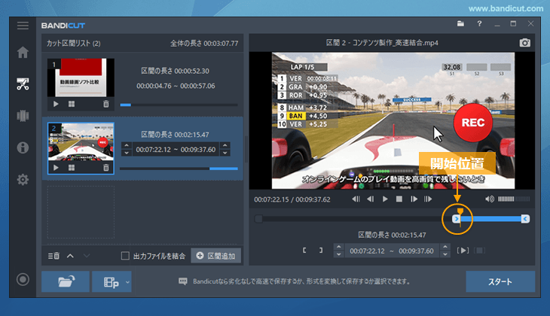Take snapshot with camera icon
Screen dimensions: 550x316
[524, 43]
